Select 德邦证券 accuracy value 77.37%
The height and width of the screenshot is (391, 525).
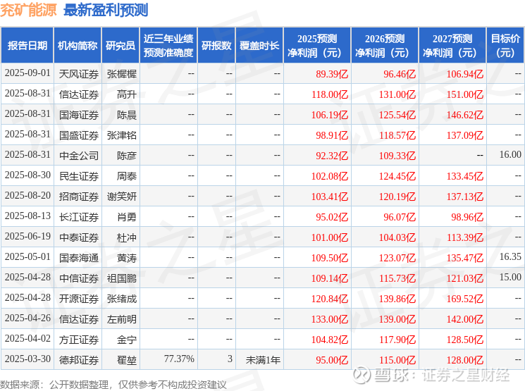click(179, 359)
